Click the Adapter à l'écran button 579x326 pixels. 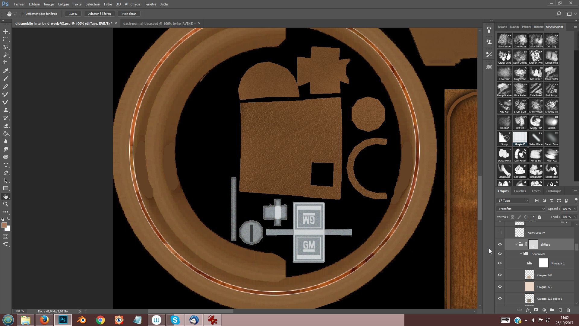99,14
